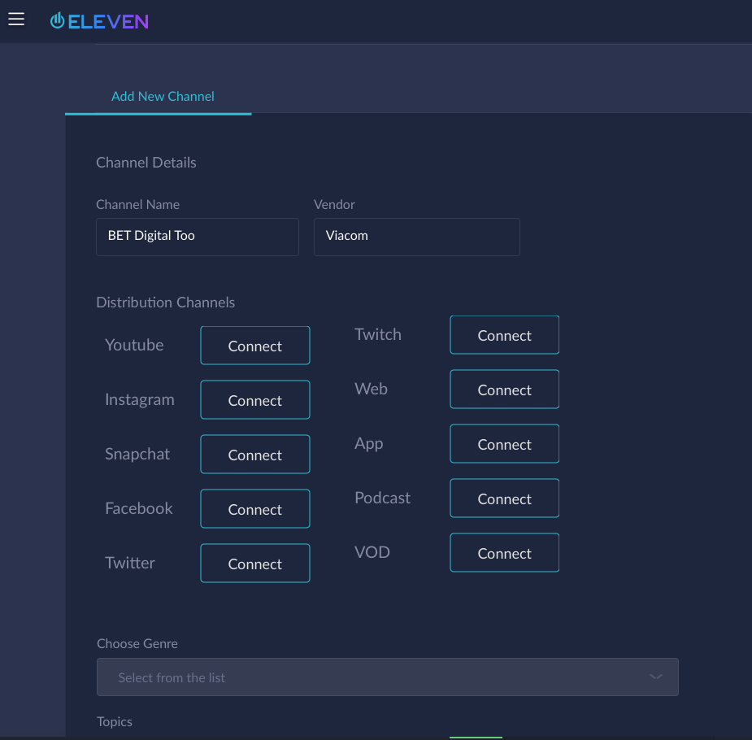The image size is (752, 740).
Task: Connect the Youtube channel
Action: [255, 346]
